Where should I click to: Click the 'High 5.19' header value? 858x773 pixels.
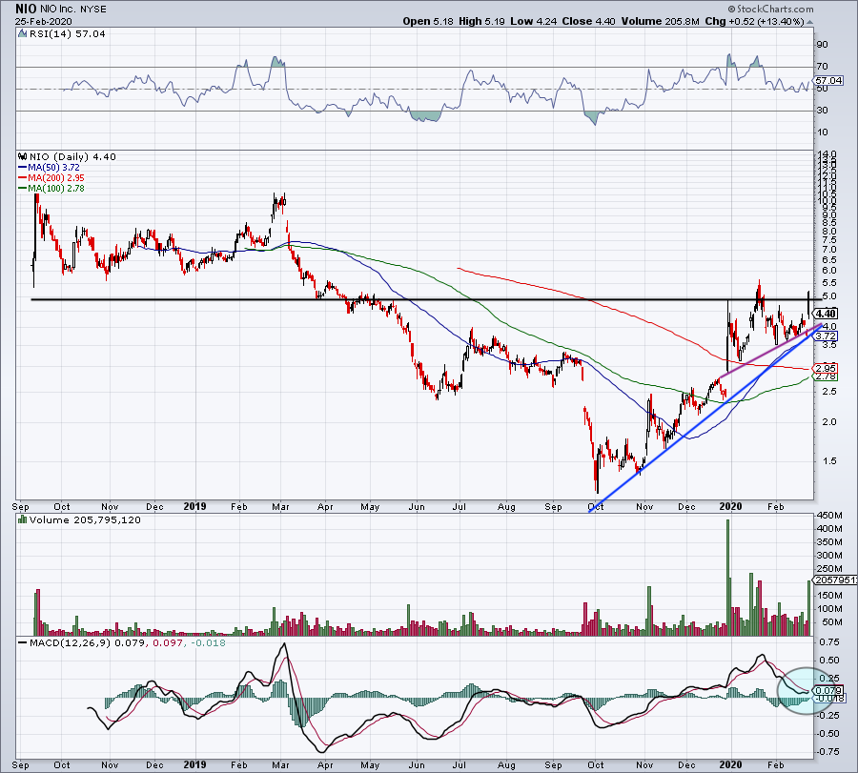coord(482,21)
